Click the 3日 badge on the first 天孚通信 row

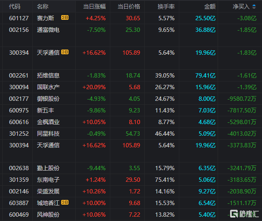coord(65,52)
